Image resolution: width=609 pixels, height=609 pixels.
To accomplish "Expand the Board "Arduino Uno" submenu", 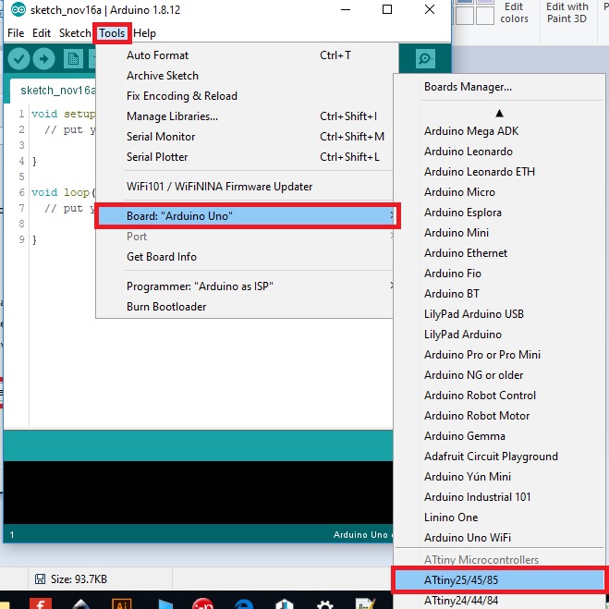I will (248, 216).
